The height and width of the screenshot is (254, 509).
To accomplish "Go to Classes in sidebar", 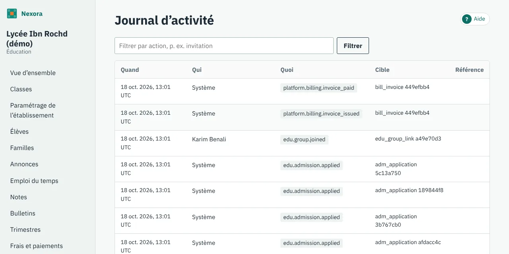I will pos(21,89).
